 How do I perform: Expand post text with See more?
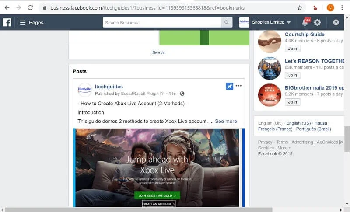tap(226, 121)
